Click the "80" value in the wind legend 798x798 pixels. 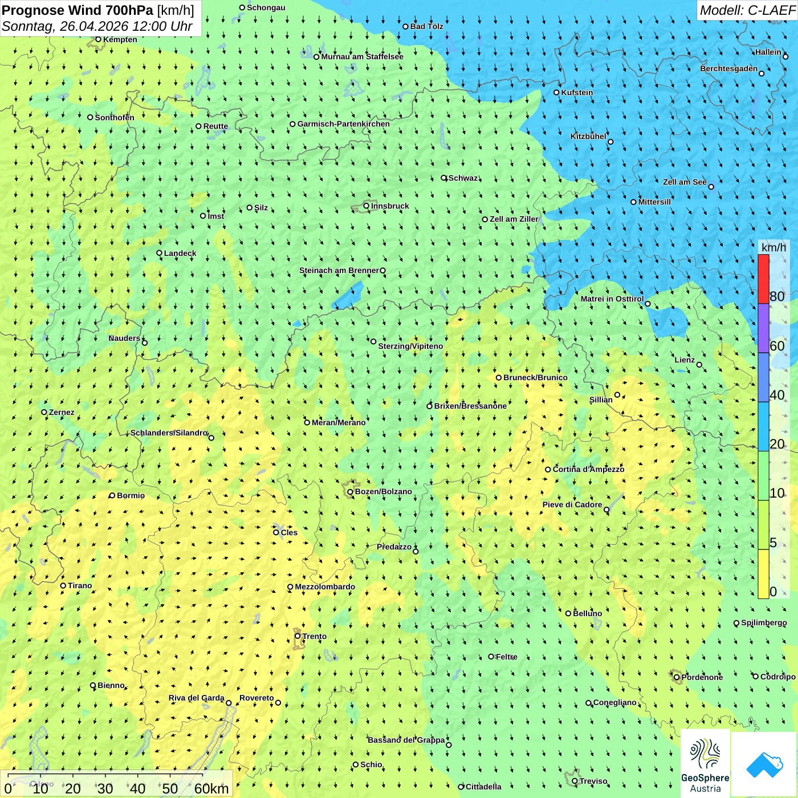point(777,296)
